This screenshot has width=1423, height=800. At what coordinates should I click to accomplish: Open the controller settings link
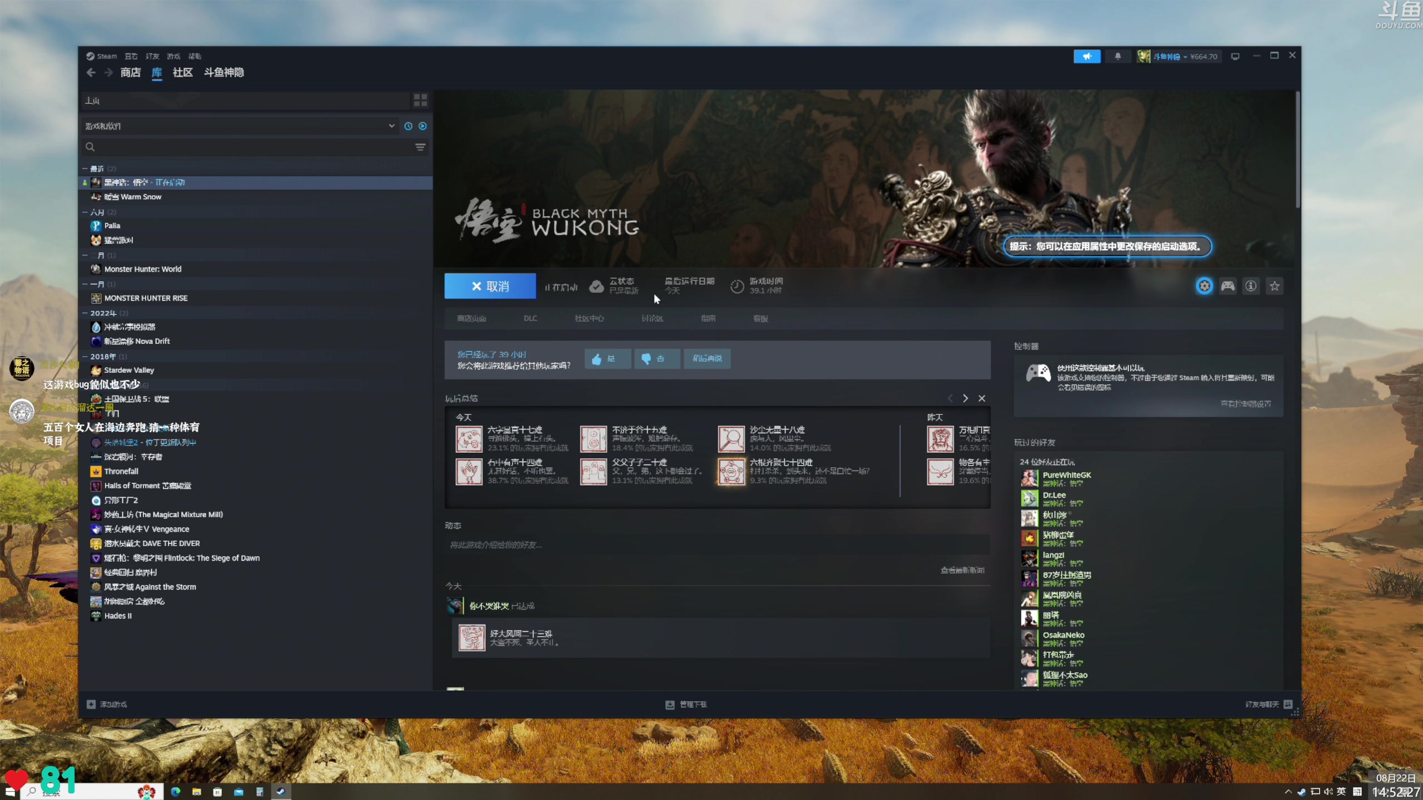point(1245,404)
